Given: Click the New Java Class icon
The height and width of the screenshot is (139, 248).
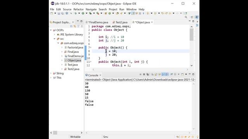Looking at the screenshot, I should coord(109,14).
